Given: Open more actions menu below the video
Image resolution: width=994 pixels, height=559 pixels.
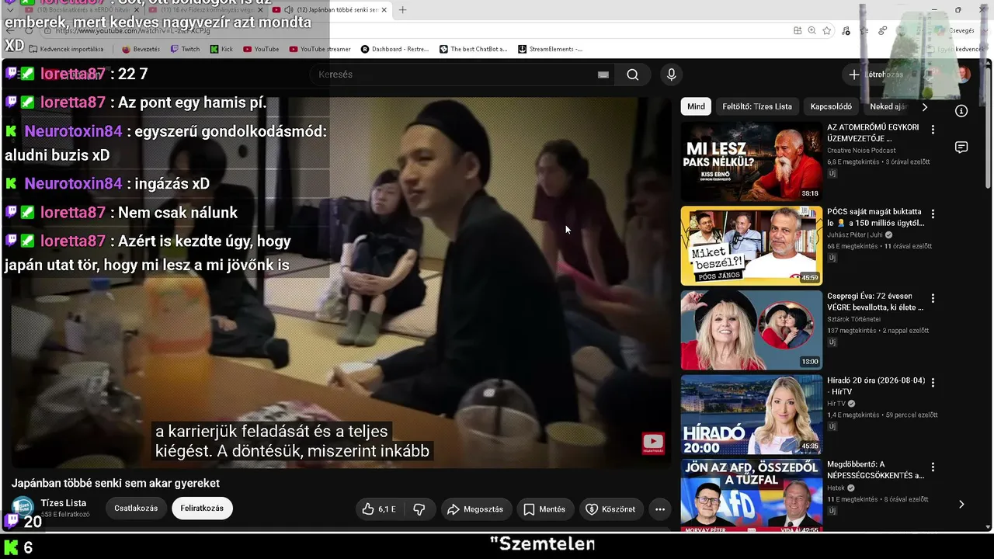Looking at the screenshot, I should [x=660, y=509].
